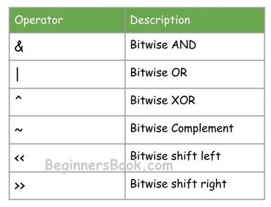Select the Operator column header

39,21
